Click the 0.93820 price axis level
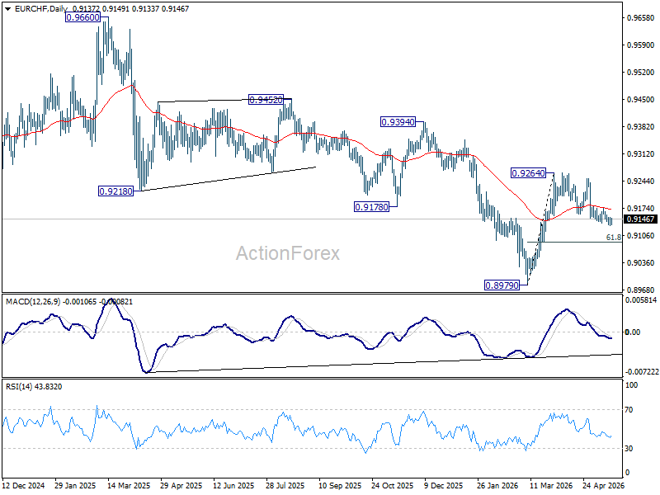This screenshot has height=495, width=660. point(641,127)
